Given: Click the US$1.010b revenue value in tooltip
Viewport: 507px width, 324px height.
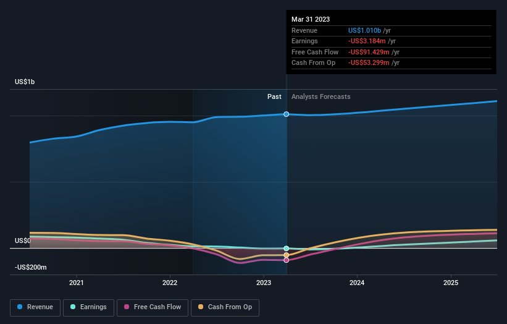Looking at the screenshot, I should [x=364, y=30].
